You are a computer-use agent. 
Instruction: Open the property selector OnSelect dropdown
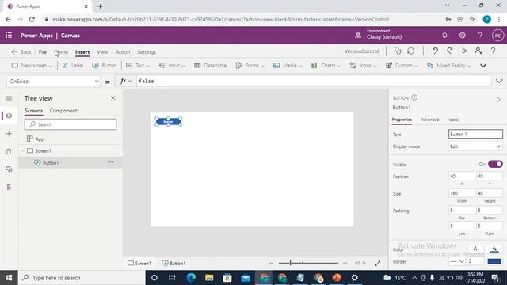coord(53,81)
